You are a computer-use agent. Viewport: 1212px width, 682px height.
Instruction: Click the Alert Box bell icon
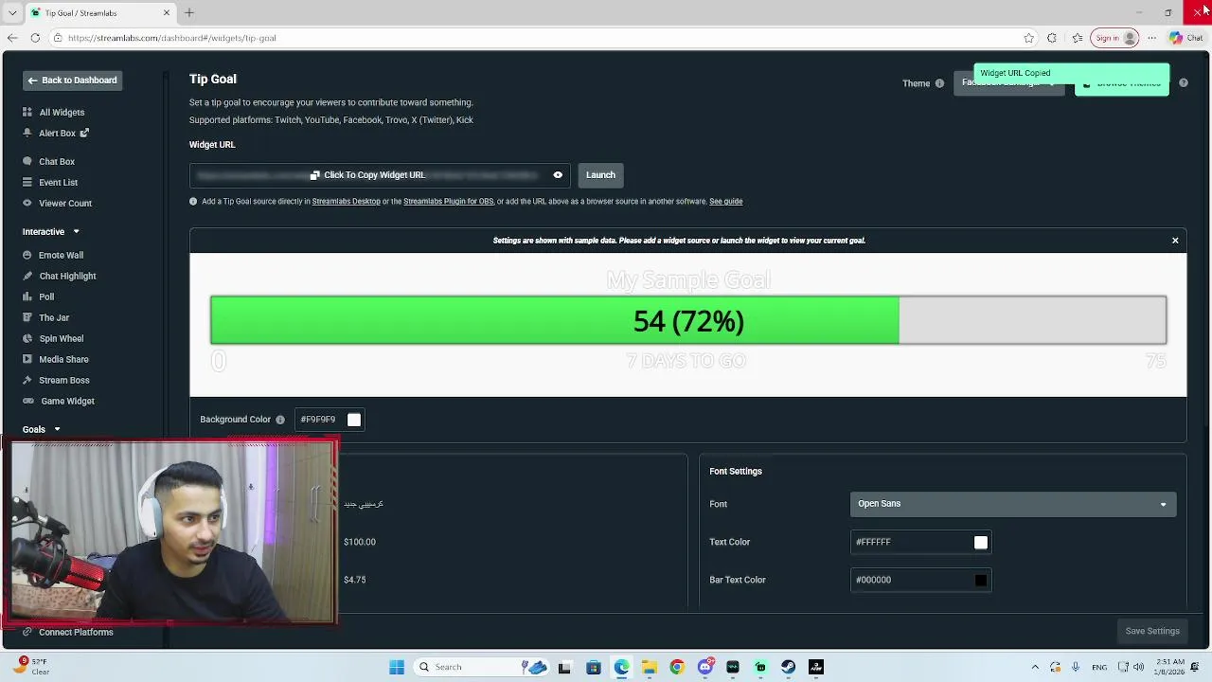[x=27, y=134]
